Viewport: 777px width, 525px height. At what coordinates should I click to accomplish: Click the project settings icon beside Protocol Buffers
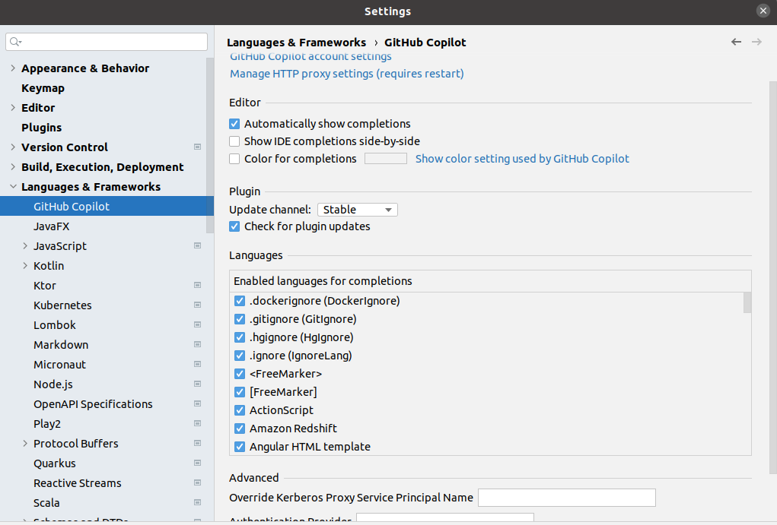point(197,443)
